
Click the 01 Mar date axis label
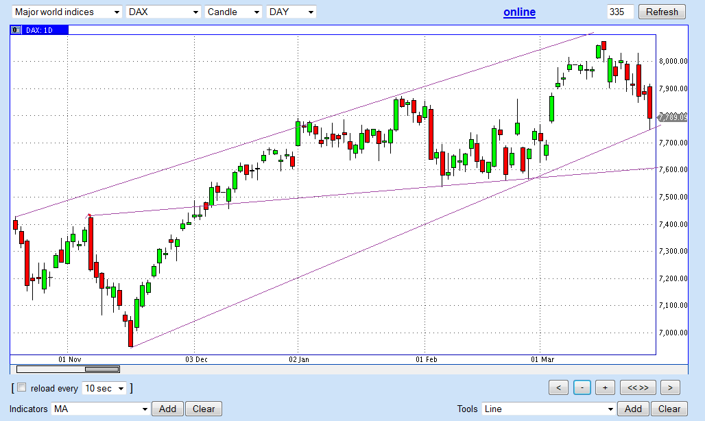pyautogui.click(x=542, y=359)
